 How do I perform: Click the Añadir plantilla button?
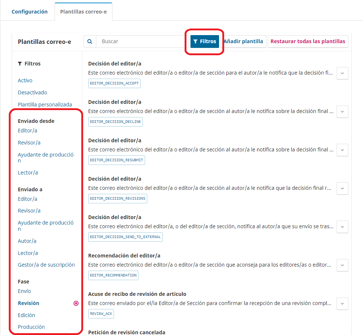(x=244, y=41)
